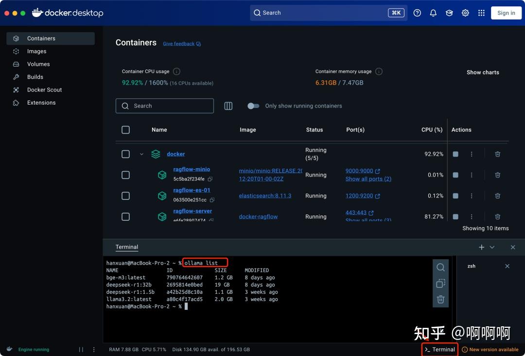This screenshot has height=356, width=525.
Task: Open the apps grid icon
Action: 481,13
